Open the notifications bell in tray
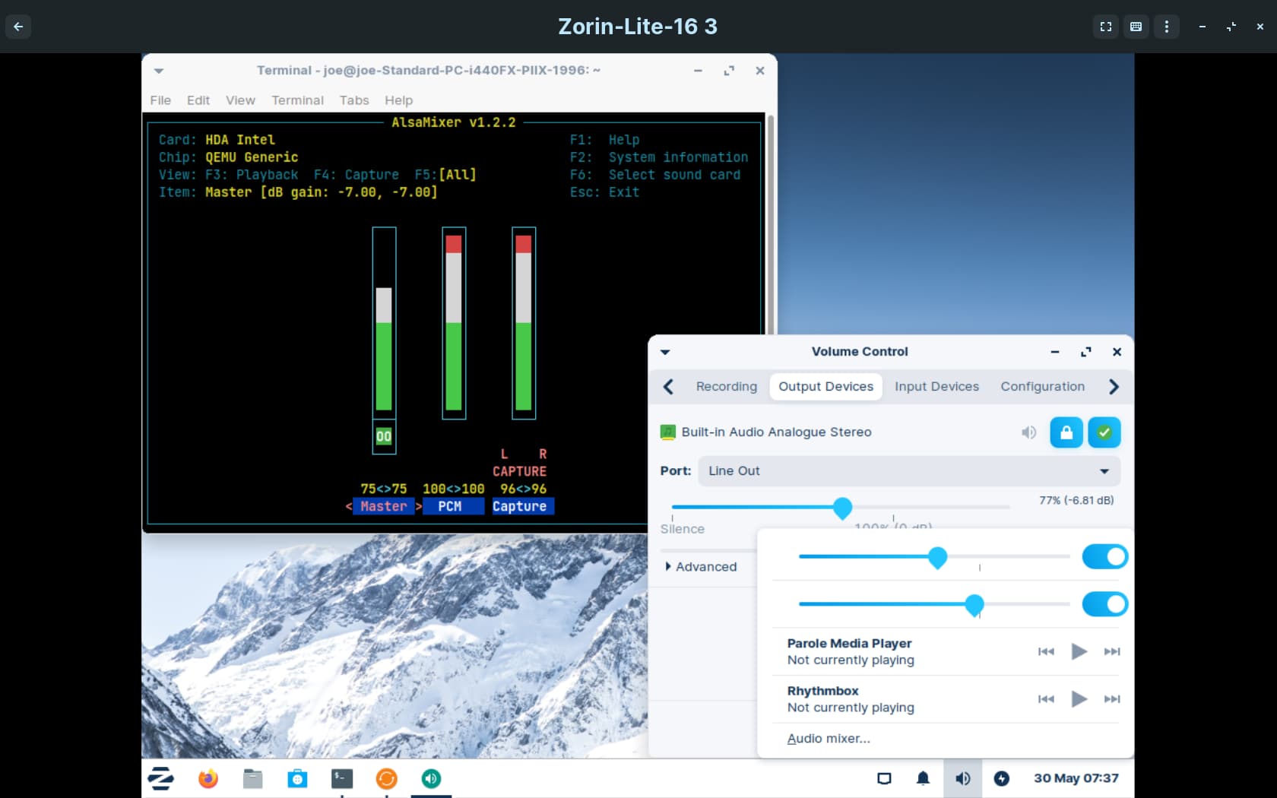Image resolution: width=1277 pixels, height=798 pixels. pos(923,778)
